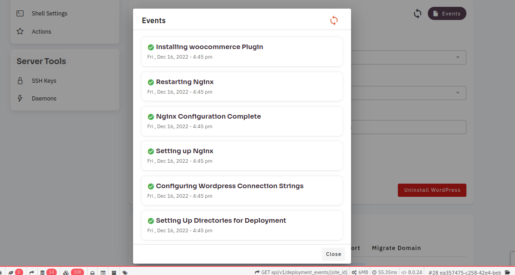
Task: Click the 6MB memory usage indicator
Action: [x=360, y=272]
